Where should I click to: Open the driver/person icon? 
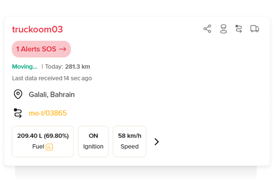tap(223, 29)
